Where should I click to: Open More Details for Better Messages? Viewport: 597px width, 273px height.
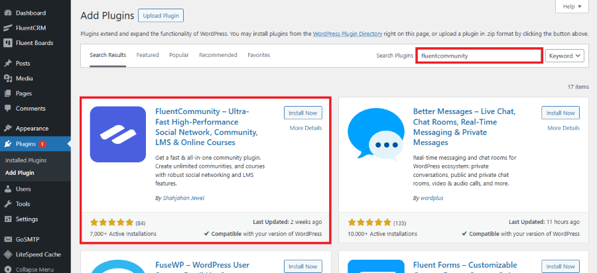[x=563, y=128]
